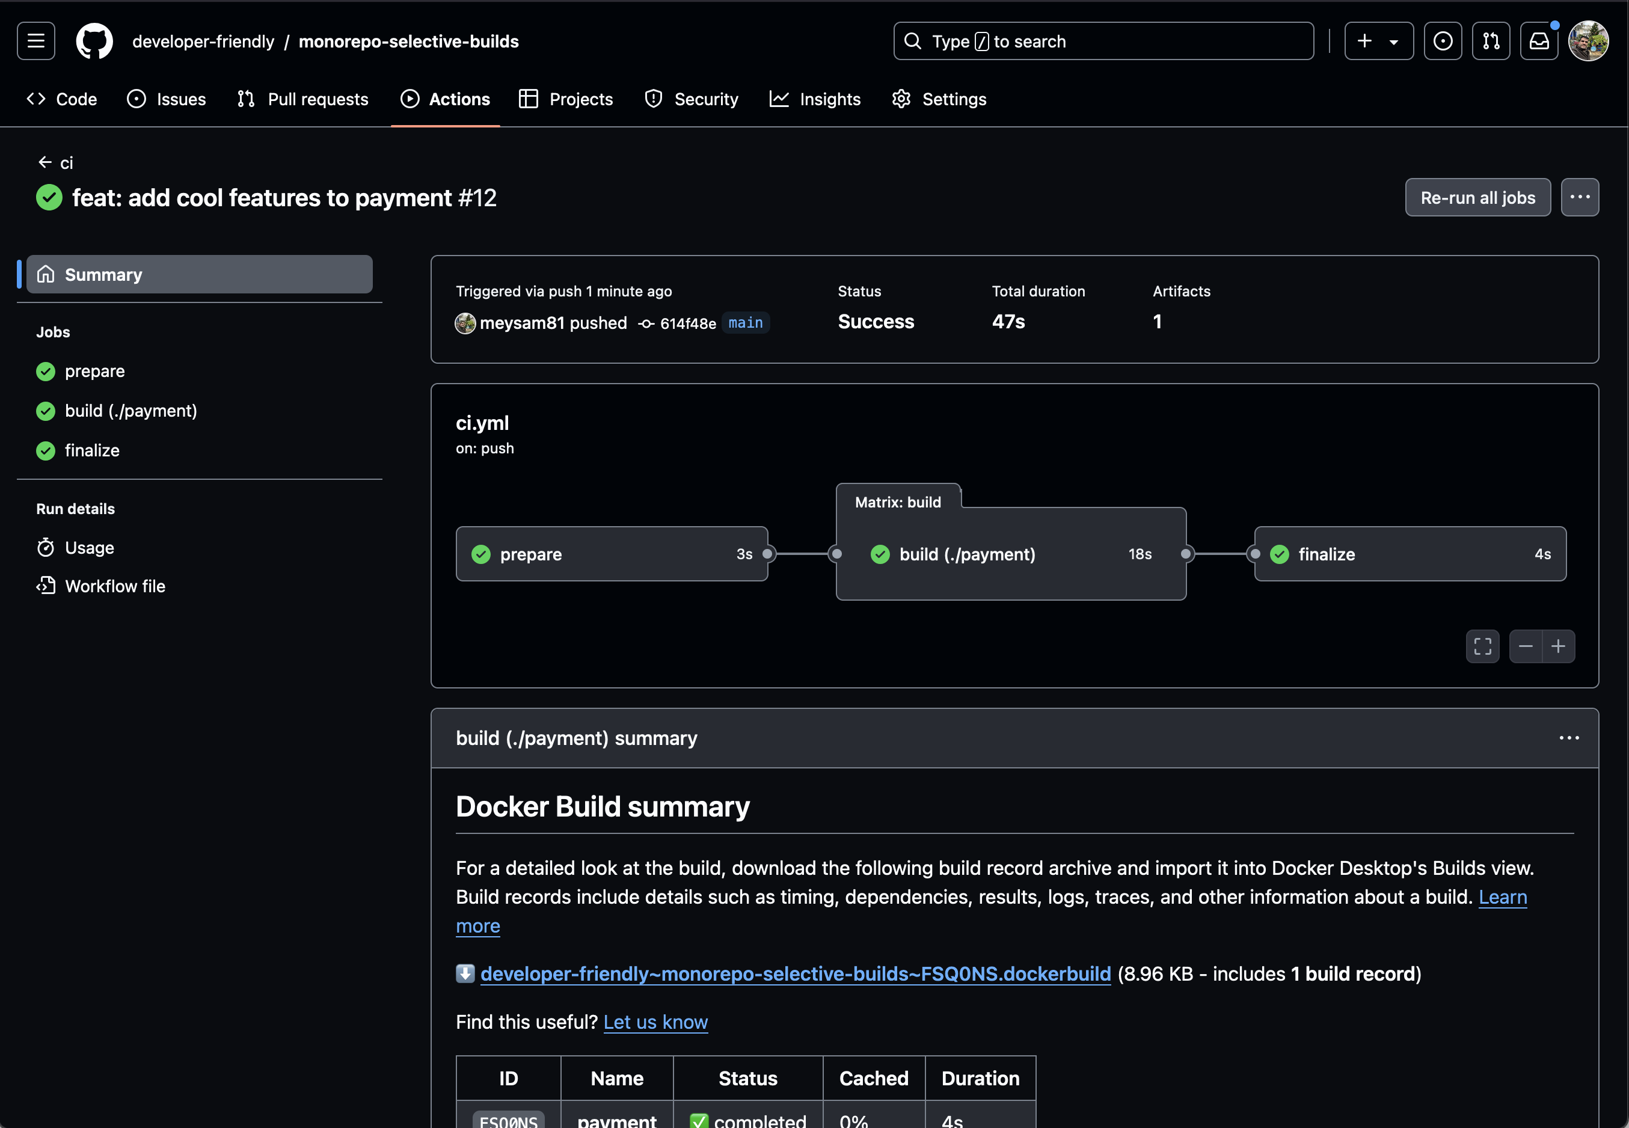This screenshot has height=1128, width=1629.
Task: Zoom in the workflow graph
Action: 1557,646
